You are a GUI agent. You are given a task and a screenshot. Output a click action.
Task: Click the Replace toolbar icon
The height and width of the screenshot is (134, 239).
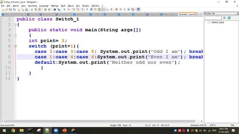(59, 9)
